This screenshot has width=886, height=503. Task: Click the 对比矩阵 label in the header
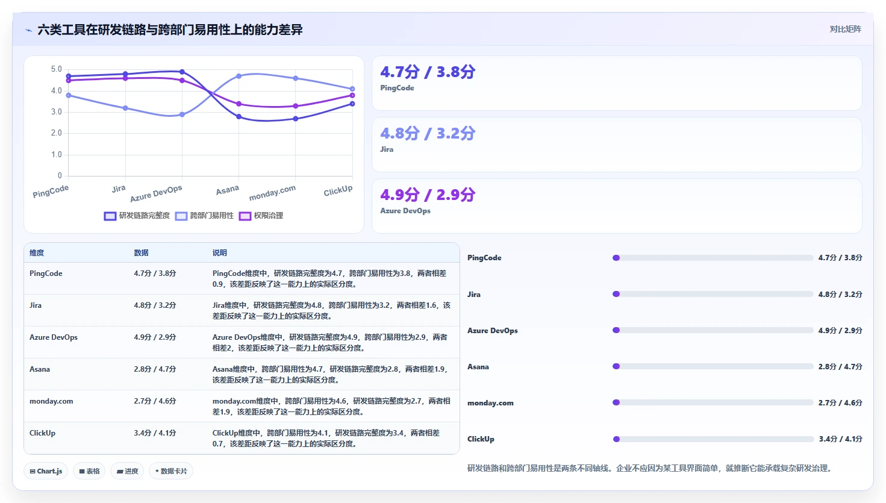(845, 29)
